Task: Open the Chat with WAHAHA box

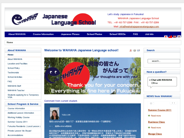Action: 162,82
